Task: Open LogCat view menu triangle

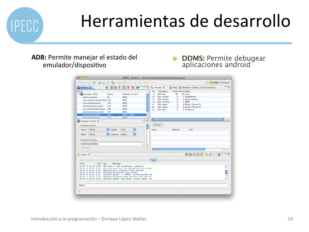Action: [x=222, y=153]
